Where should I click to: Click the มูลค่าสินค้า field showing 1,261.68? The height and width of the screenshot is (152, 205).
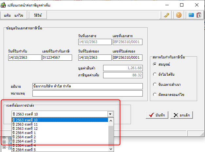[123, 68]
